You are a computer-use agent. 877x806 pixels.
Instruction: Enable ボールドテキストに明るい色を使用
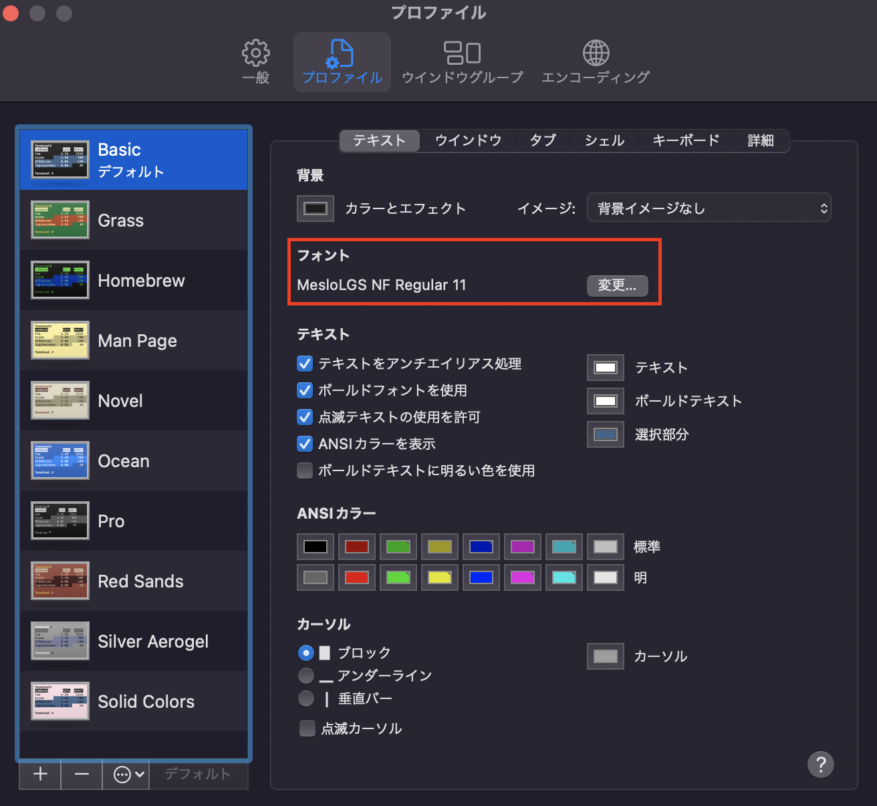[305, 471]
